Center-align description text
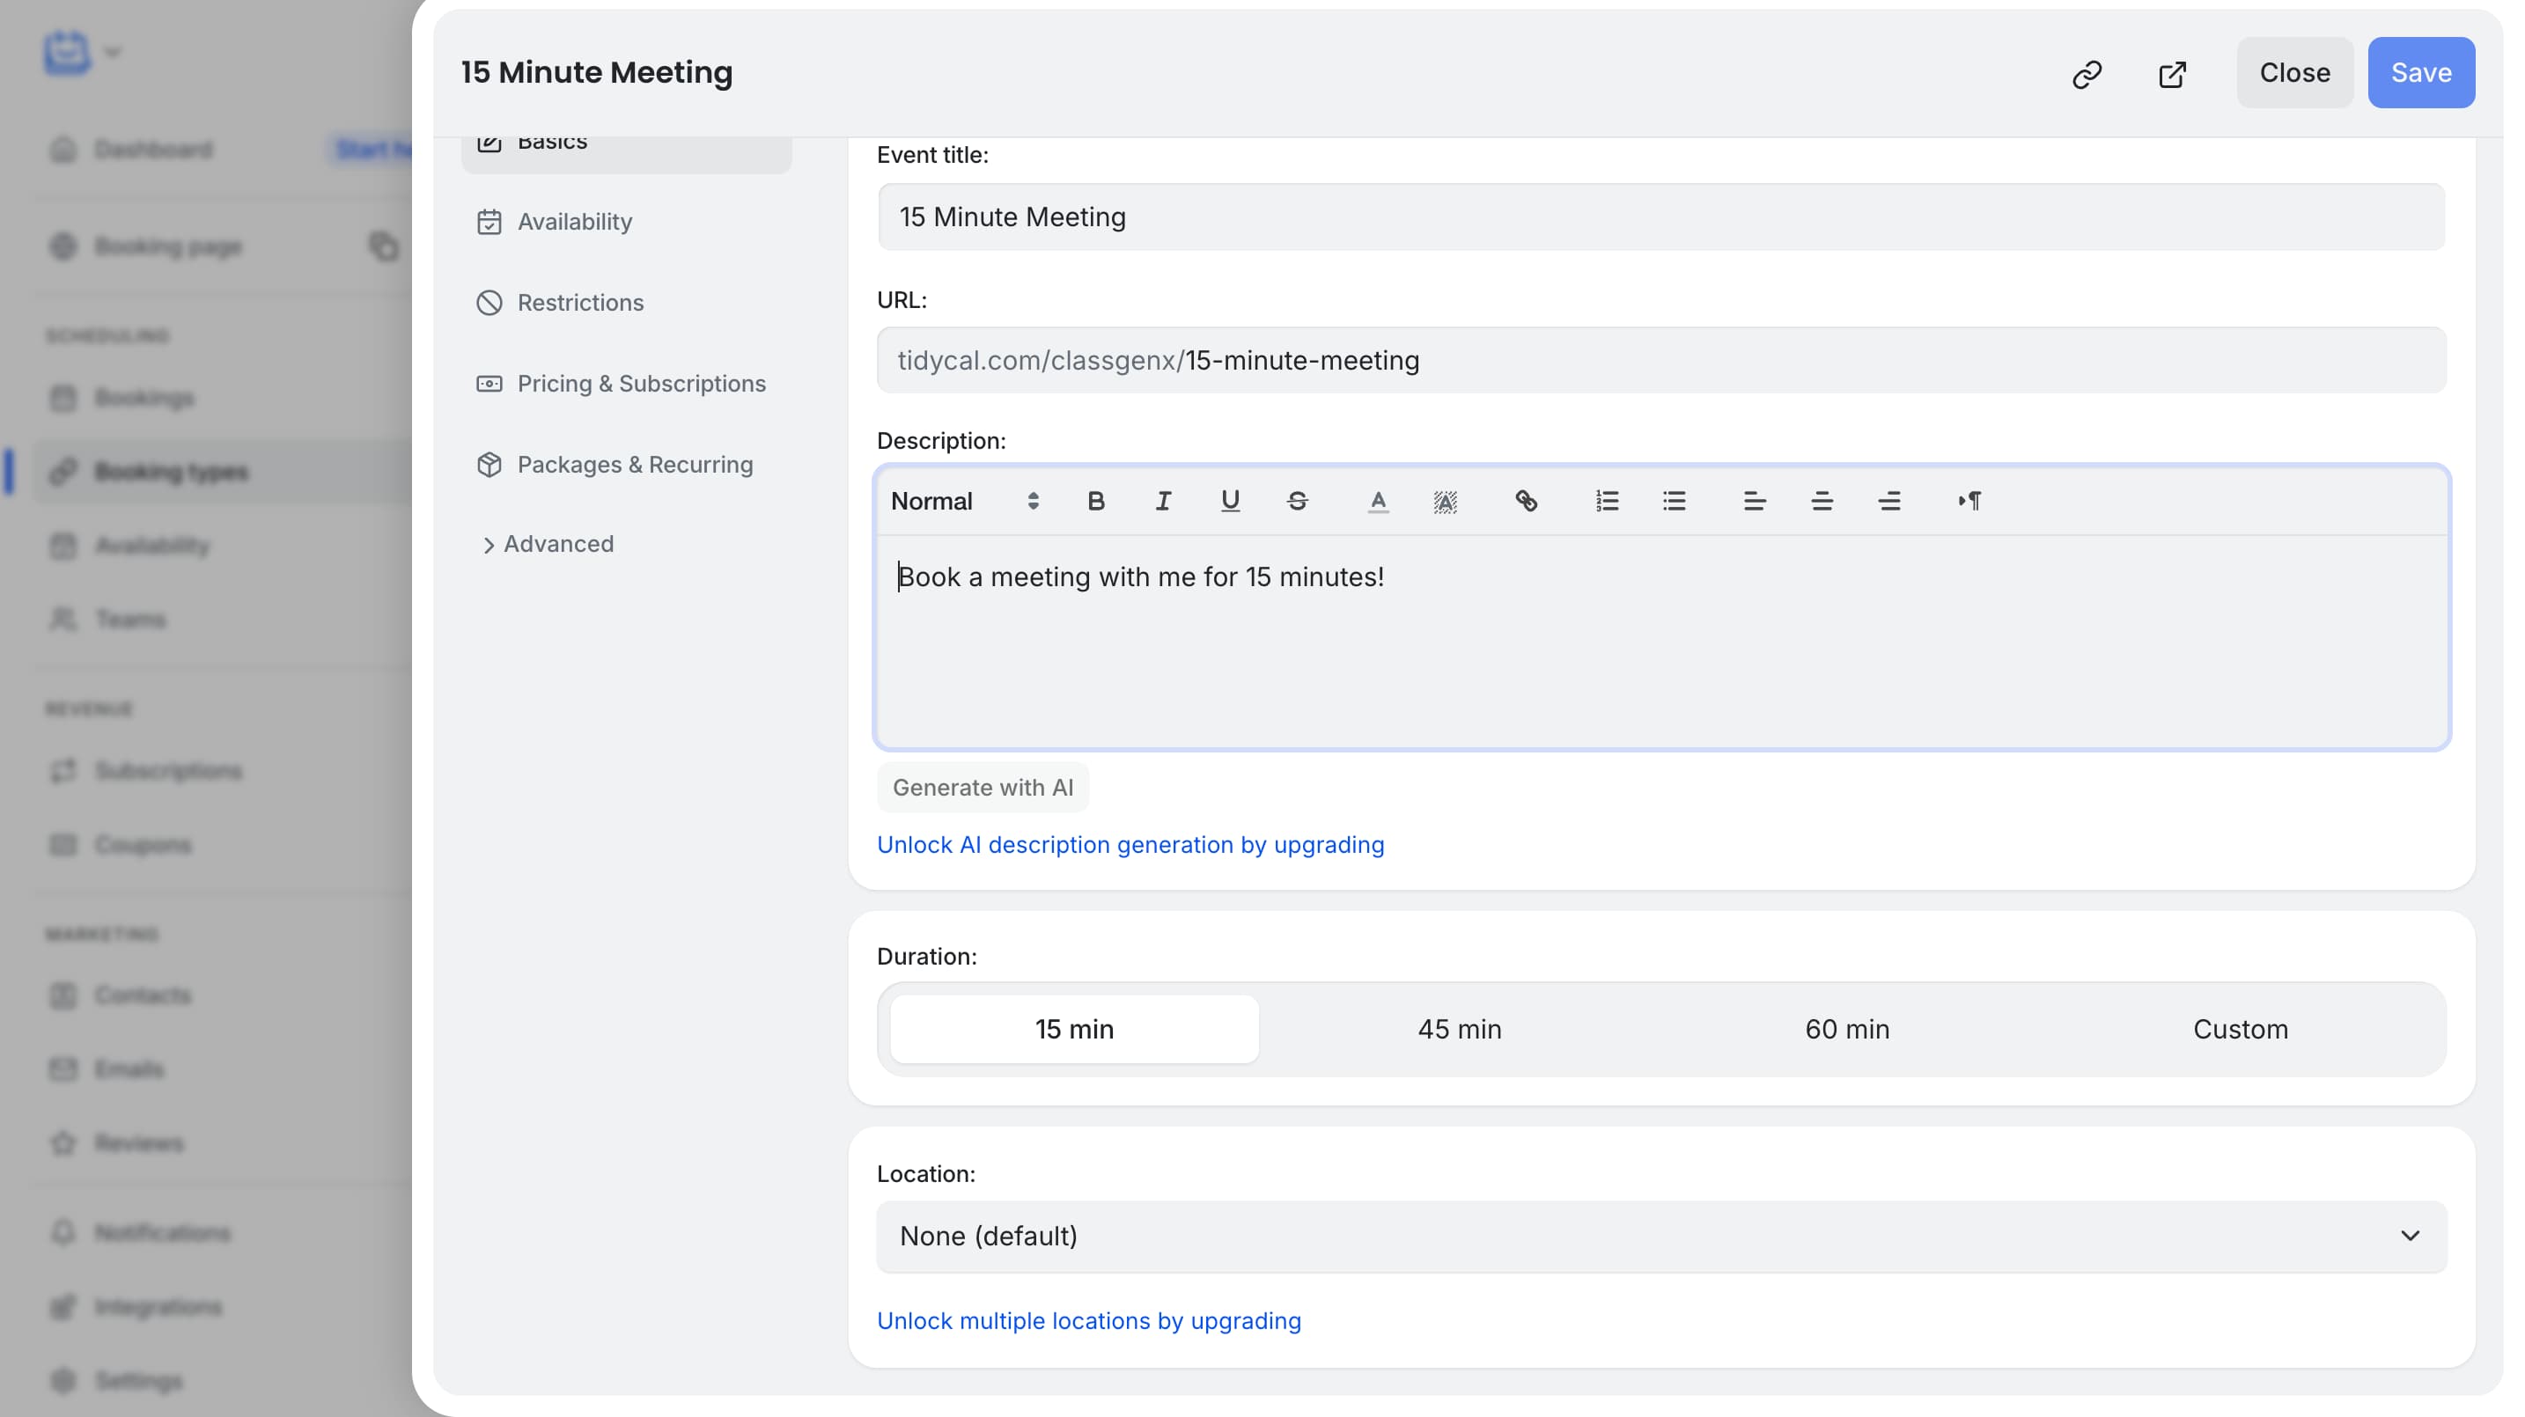Viewport: 2525px width, 1417px height. click(x=1822, y=502)
